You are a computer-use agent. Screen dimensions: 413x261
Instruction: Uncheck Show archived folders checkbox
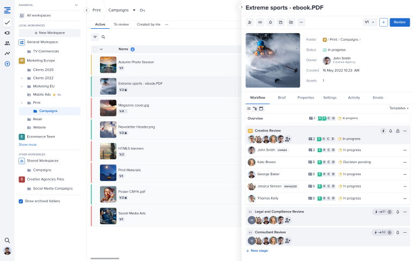pyautogui.click(x=21, y=201)
